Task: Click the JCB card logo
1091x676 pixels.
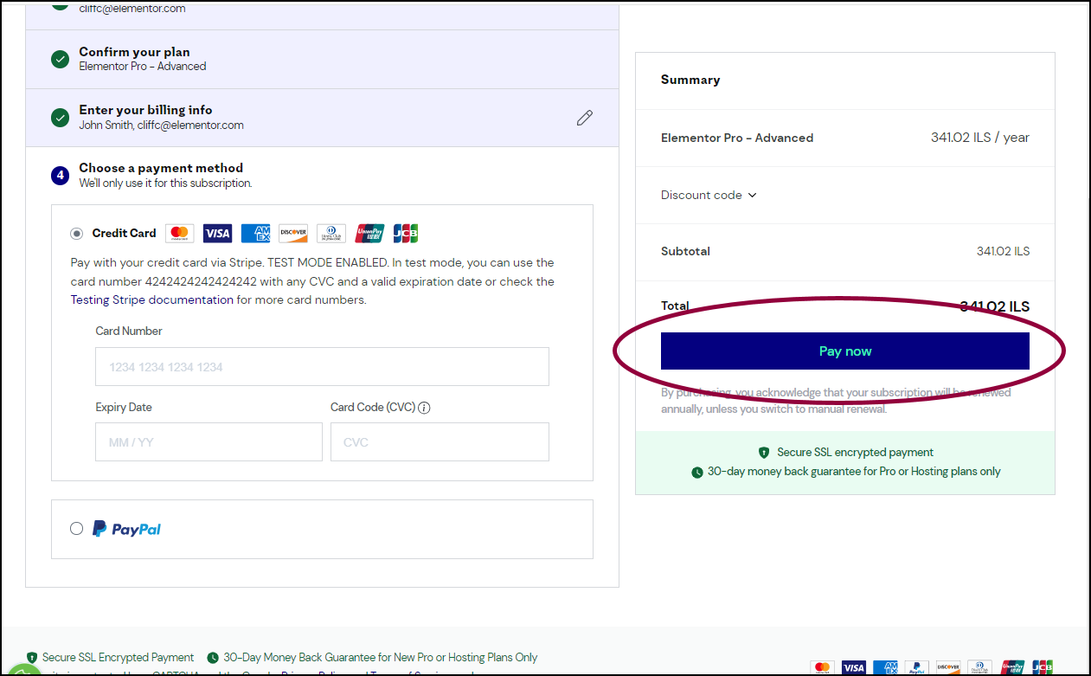Action: (x=405, y=233)
